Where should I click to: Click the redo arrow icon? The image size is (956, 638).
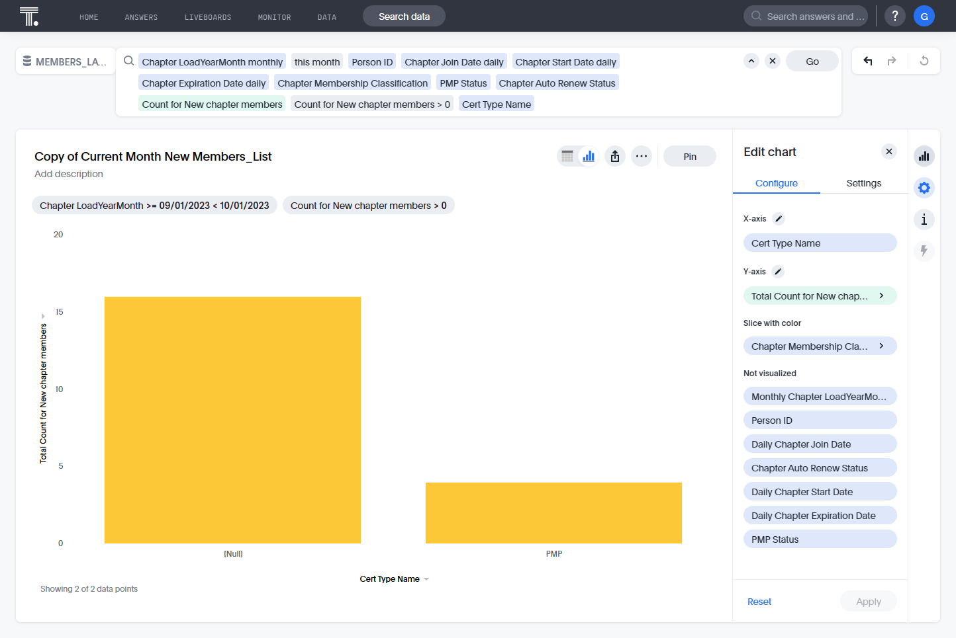tap(892, 61)
